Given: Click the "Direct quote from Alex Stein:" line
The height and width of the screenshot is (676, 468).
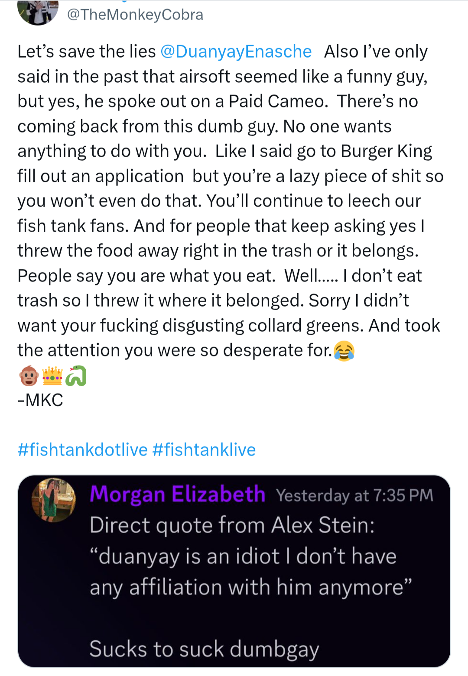Looking at the screenshot, I should click(x=232, y=525).
